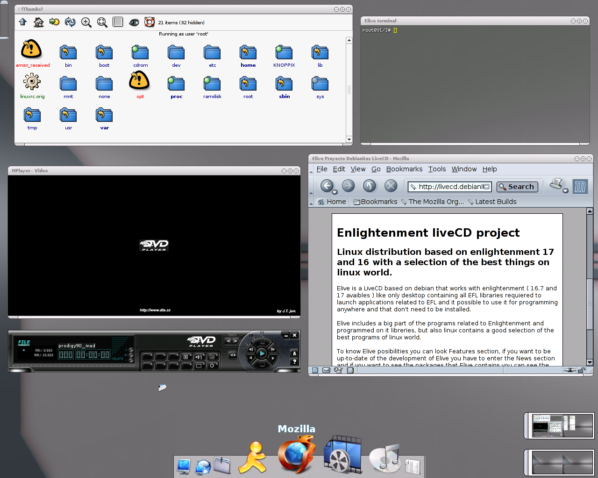Play the video in DVD Player
Screen dimensions: 598x478
click(262, 353)
